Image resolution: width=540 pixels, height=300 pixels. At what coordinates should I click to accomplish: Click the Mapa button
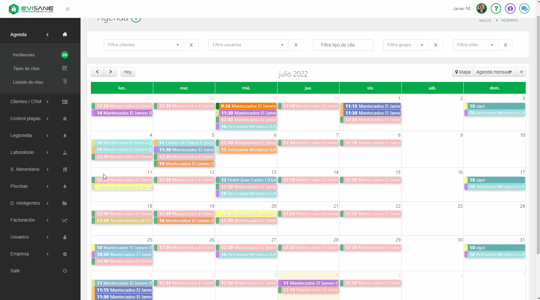(x=463, y=72)
